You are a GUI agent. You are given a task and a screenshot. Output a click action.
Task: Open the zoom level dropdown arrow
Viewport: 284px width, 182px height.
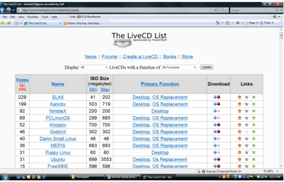(x=277, y=171)
